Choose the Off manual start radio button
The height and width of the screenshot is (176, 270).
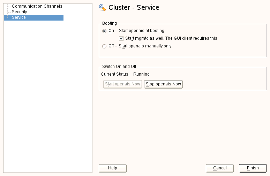[104, 46]
